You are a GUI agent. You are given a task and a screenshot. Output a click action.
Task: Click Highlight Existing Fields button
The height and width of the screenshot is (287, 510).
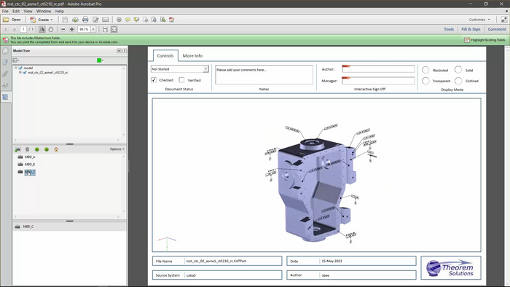coord(484,40)
